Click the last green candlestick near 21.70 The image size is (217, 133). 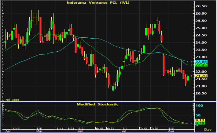tap(188, 78)
